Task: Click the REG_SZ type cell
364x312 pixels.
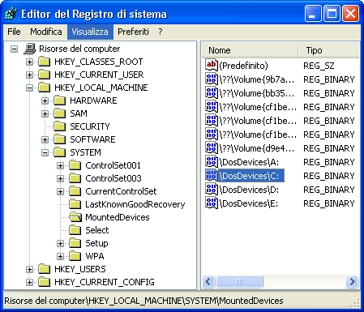Action: tap(319, 66)
